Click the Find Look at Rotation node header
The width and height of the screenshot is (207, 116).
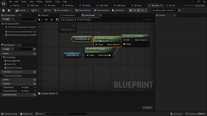tap(136, 36)
